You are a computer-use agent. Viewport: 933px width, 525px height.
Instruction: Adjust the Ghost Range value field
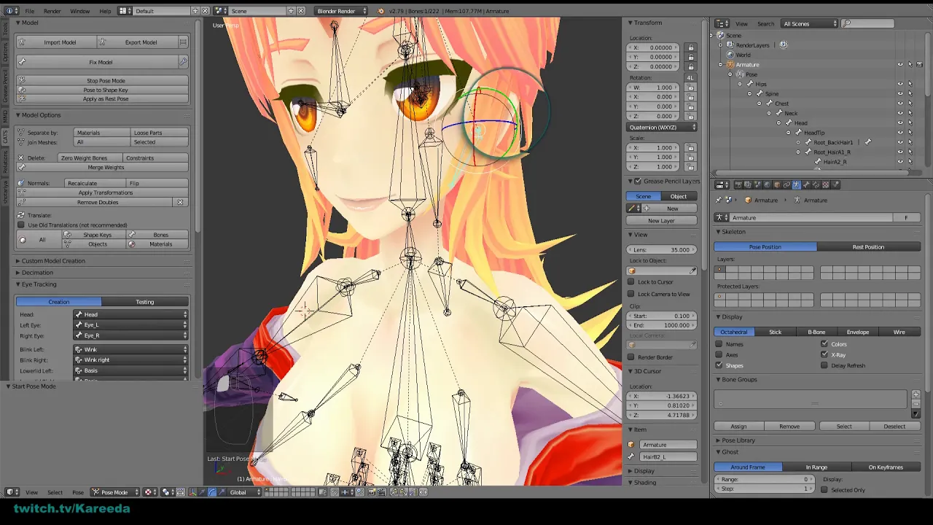click(x=765, y=479)
